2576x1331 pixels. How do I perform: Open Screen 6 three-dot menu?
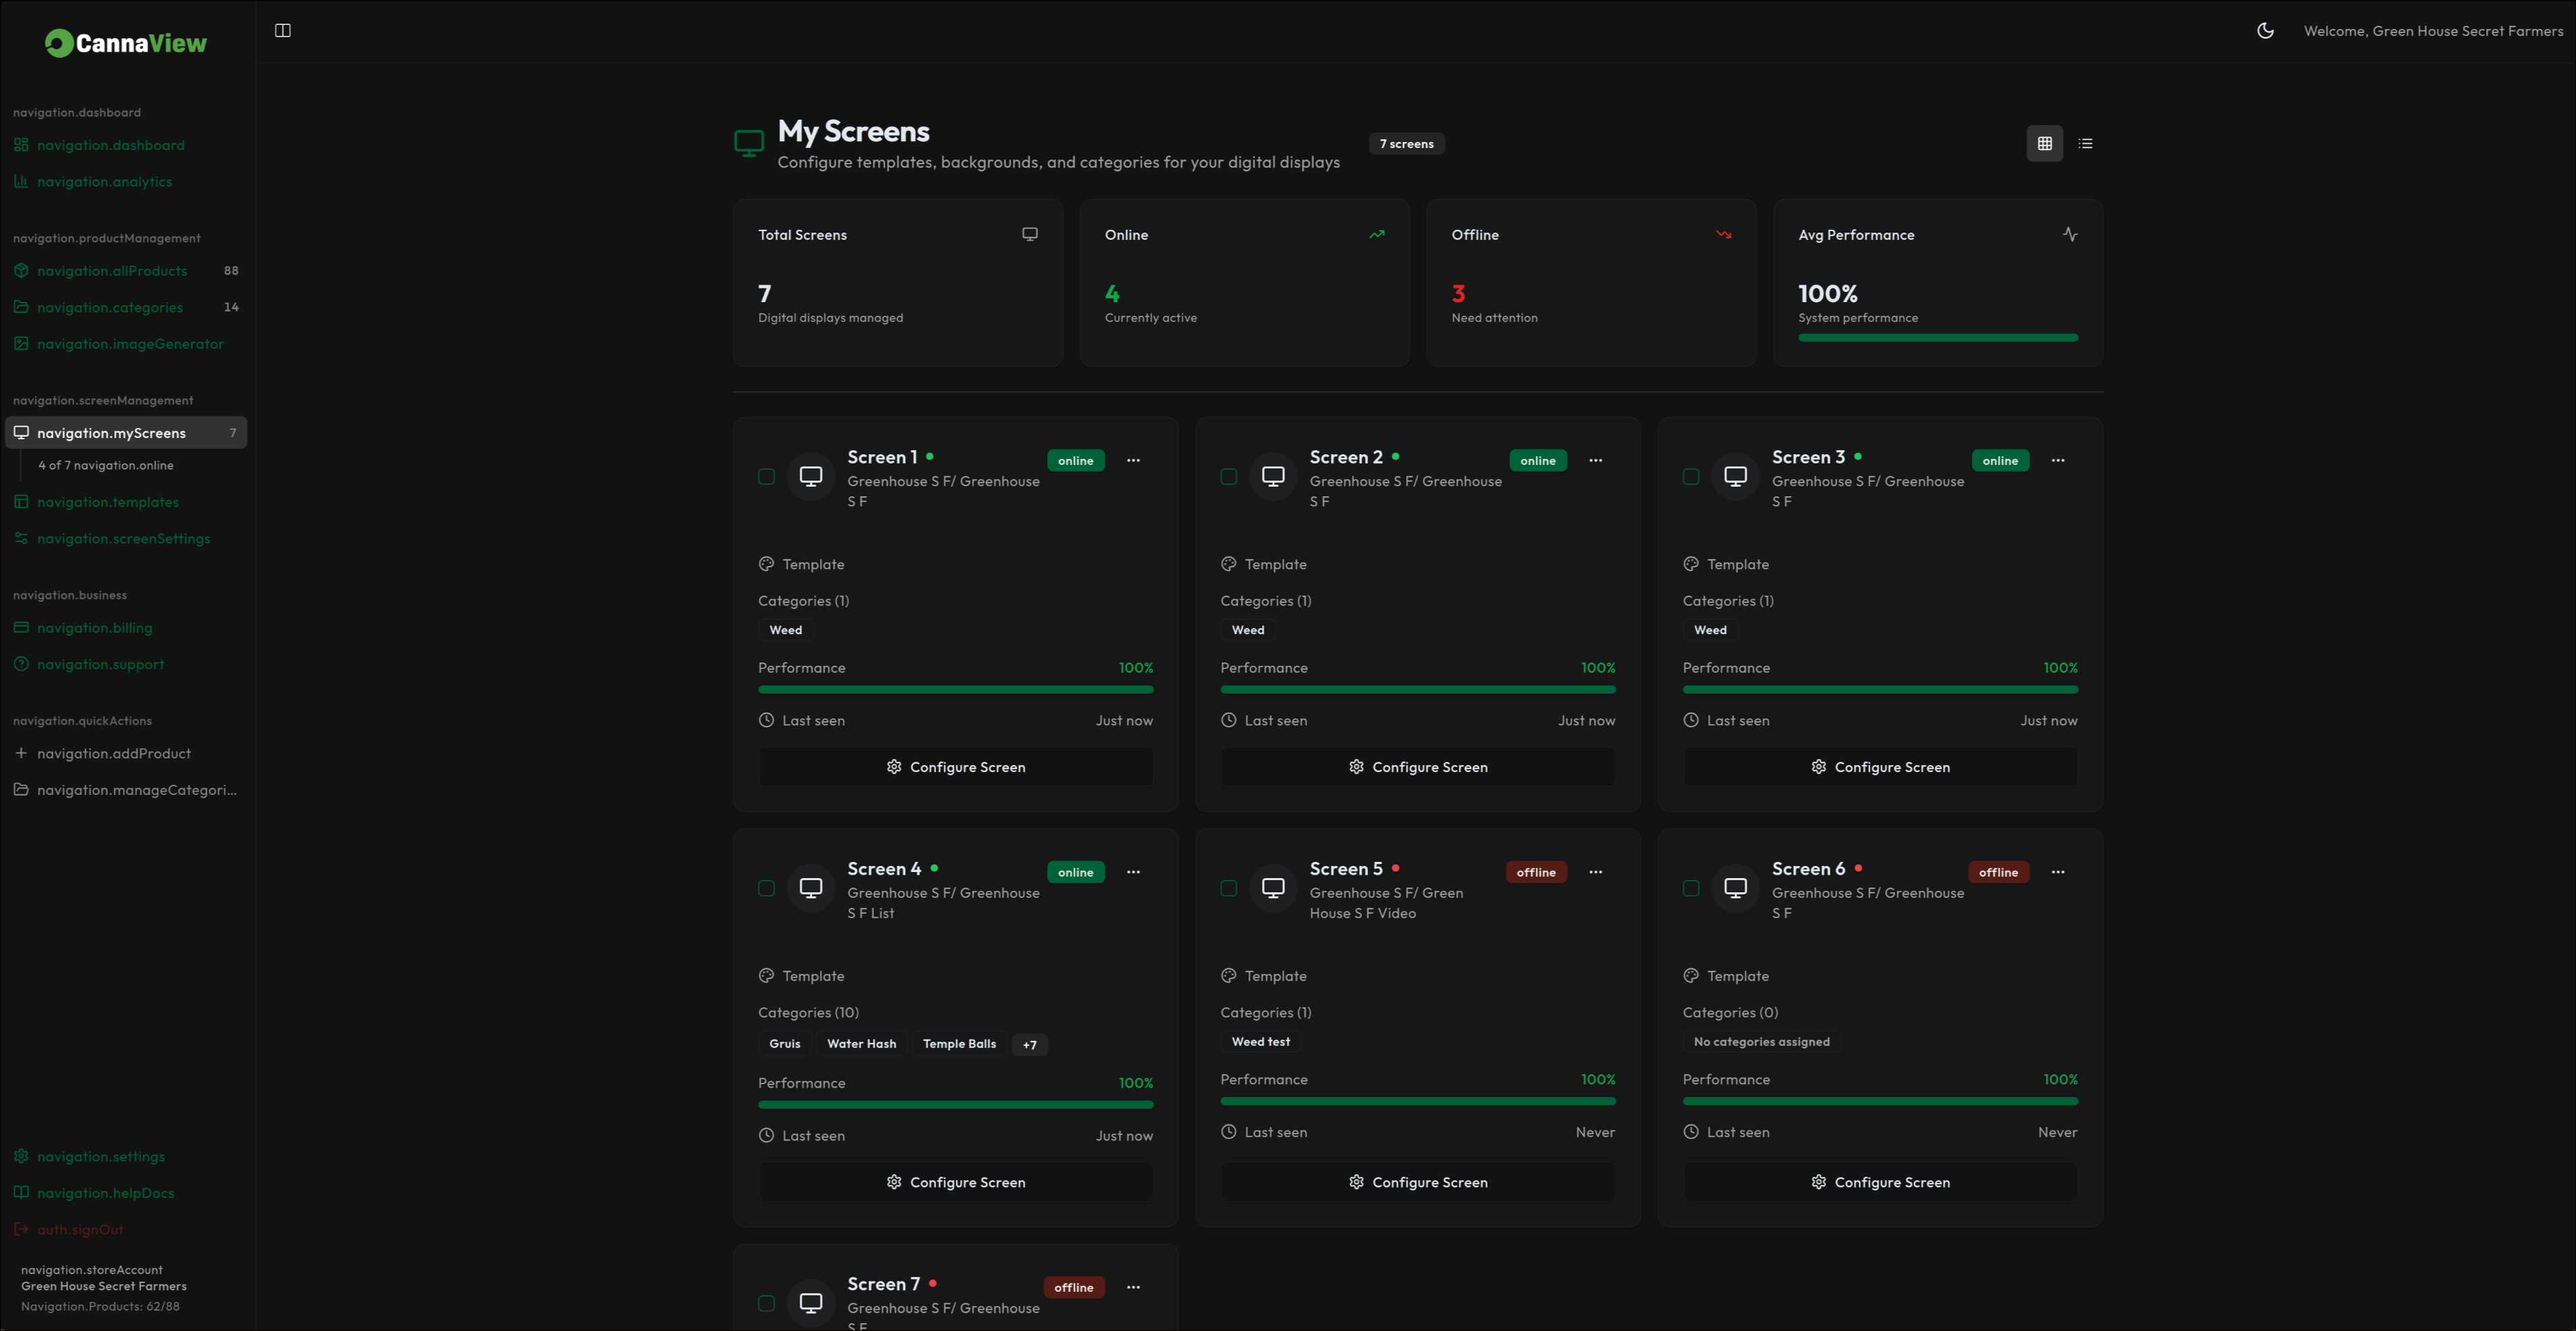point(2057,872)
